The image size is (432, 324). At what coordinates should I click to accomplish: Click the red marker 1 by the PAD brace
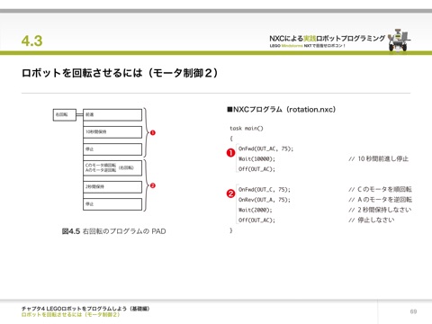pos(153,132)
